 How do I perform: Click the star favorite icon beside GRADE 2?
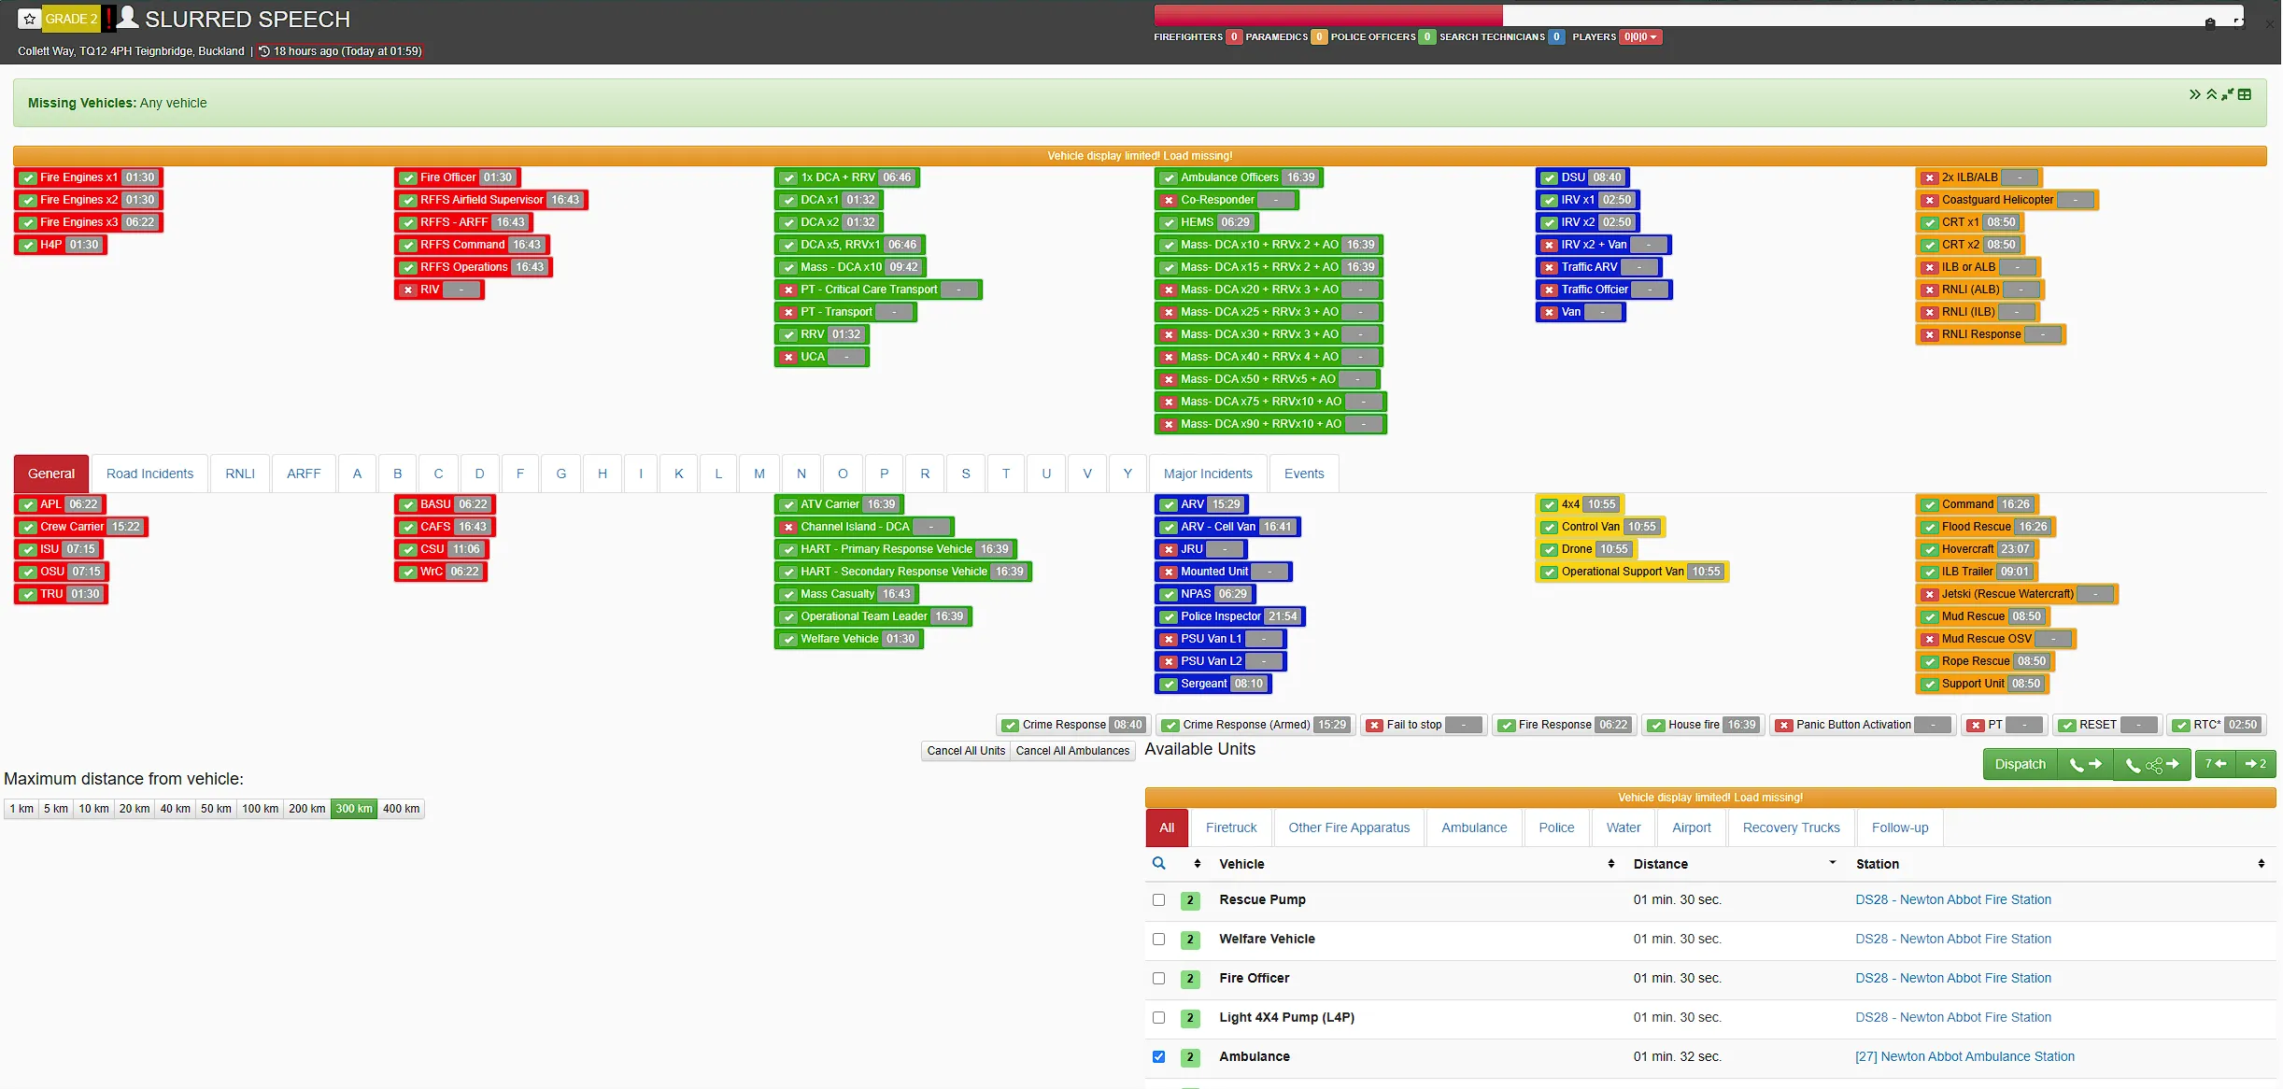point(30,19)
